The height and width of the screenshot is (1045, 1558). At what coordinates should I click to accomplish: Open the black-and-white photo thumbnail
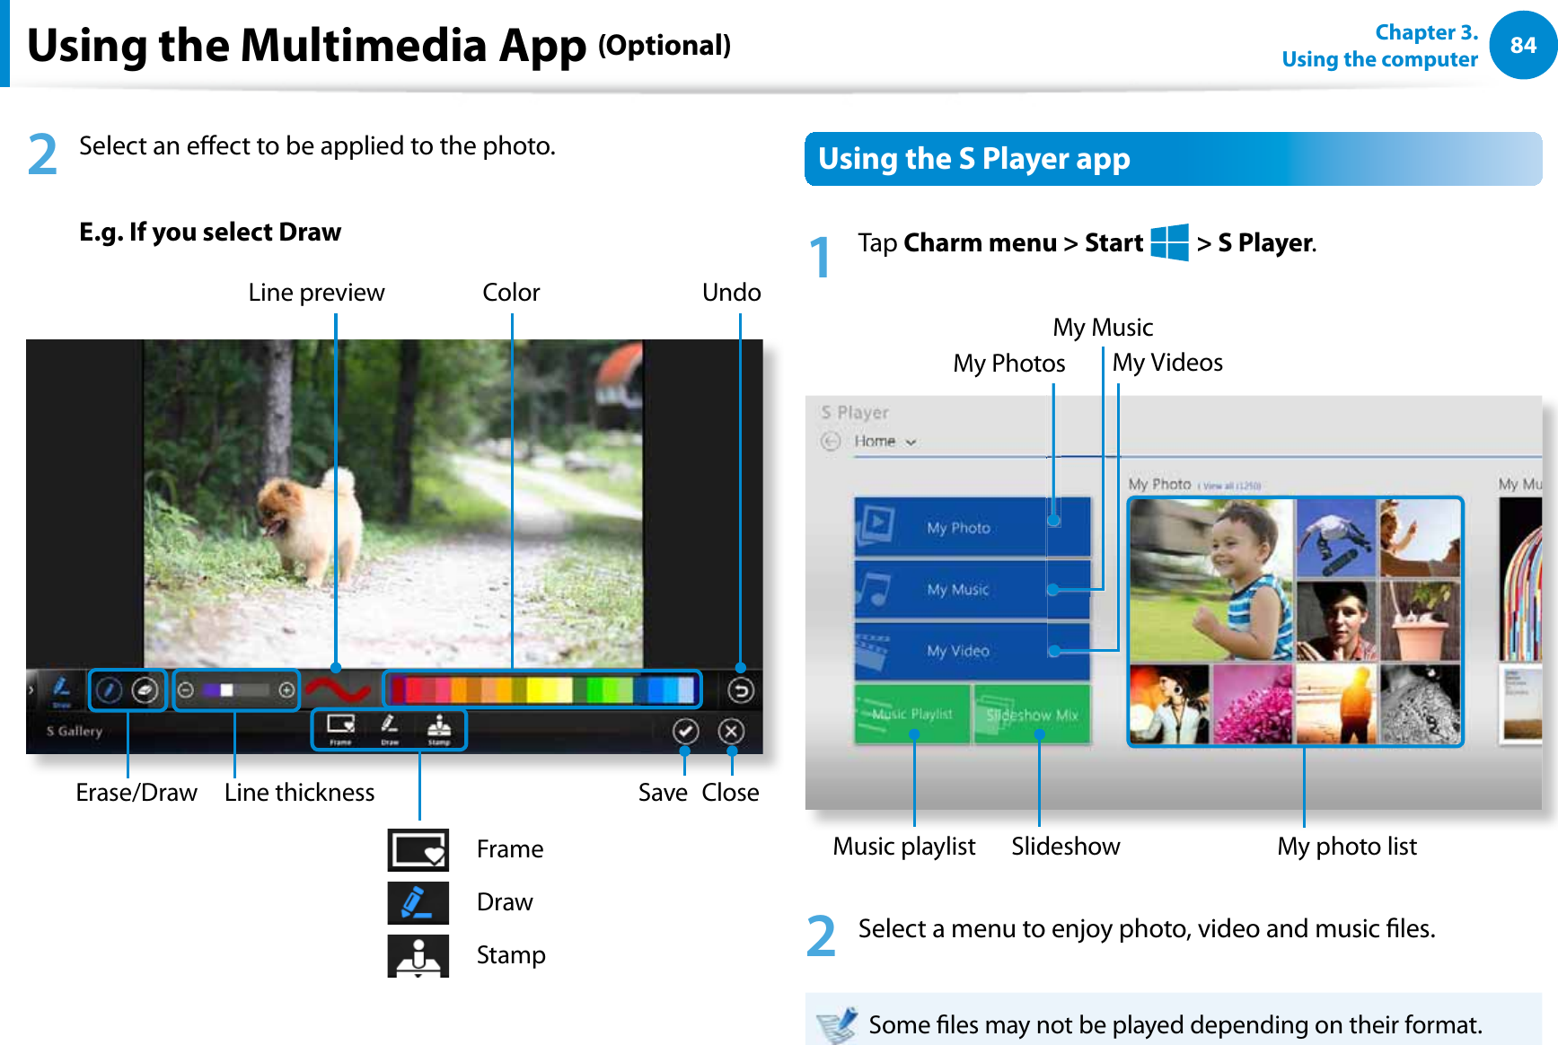1420,704
